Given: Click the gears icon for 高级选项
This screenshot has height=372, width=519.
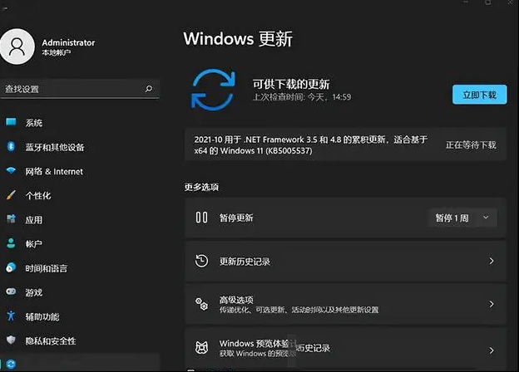Looking at the screenshot, I should point(201,304).
